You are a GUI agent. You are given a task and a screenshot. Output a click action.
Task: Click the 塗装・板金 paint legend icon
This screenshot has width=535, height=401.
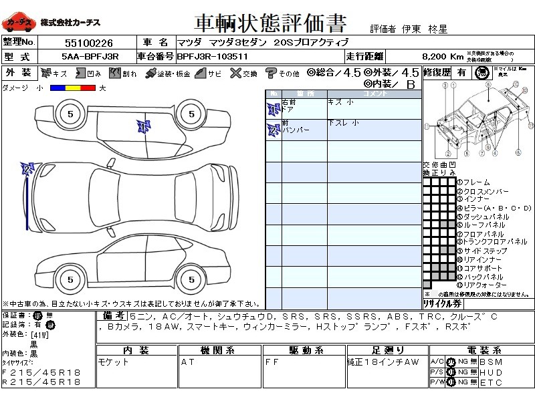[x=151, y=73]
